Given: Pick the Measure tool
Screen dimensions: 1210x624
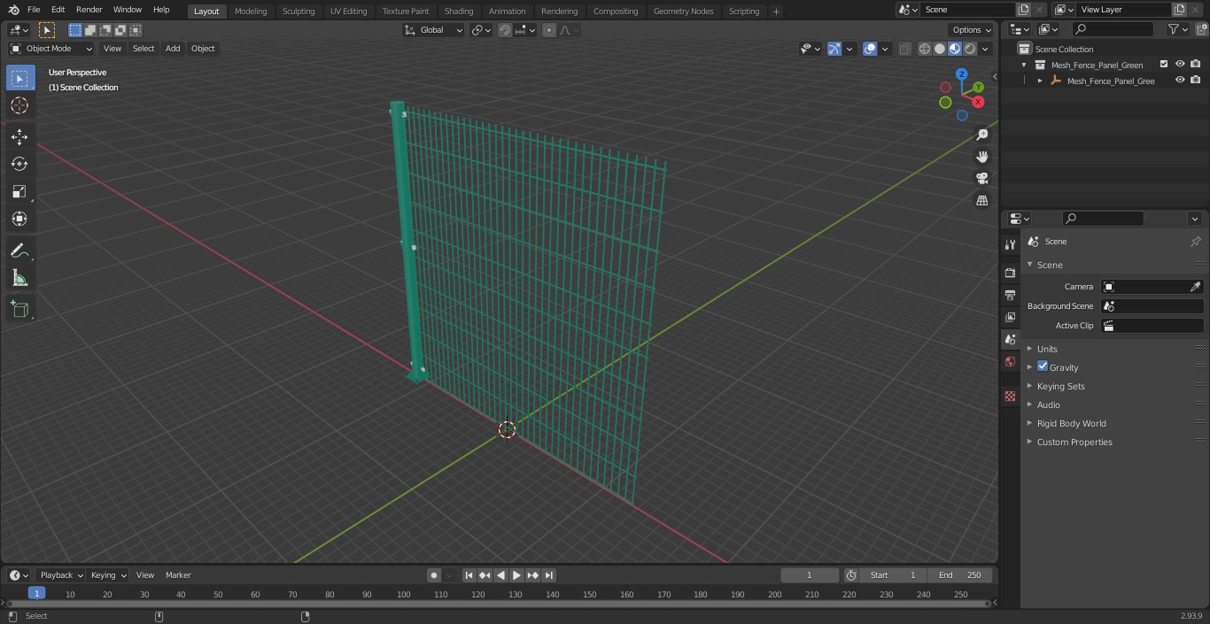Looking at the screenshot, I should click(x=19, y=279).
